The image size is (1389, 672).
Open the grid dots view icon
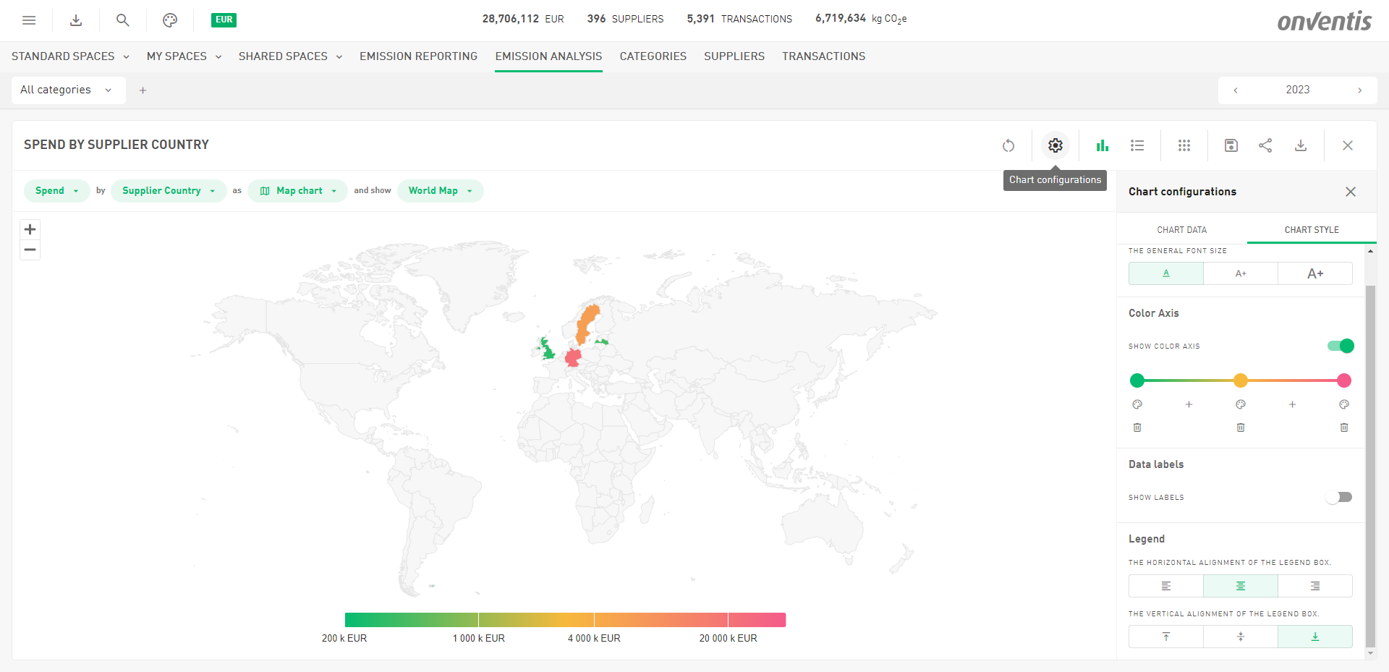point(1184,145)
